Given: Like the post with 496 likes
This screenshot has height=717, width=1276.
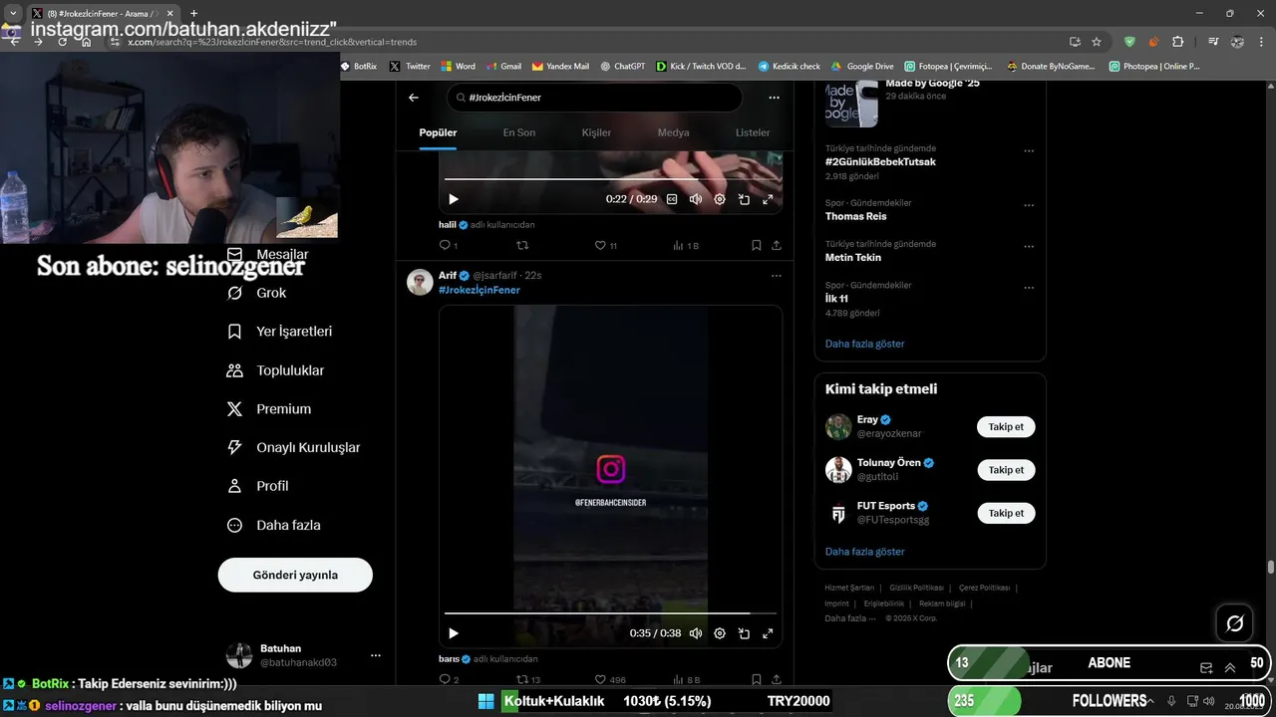Looking at the screenshot, I should click(x=608, y=680).
